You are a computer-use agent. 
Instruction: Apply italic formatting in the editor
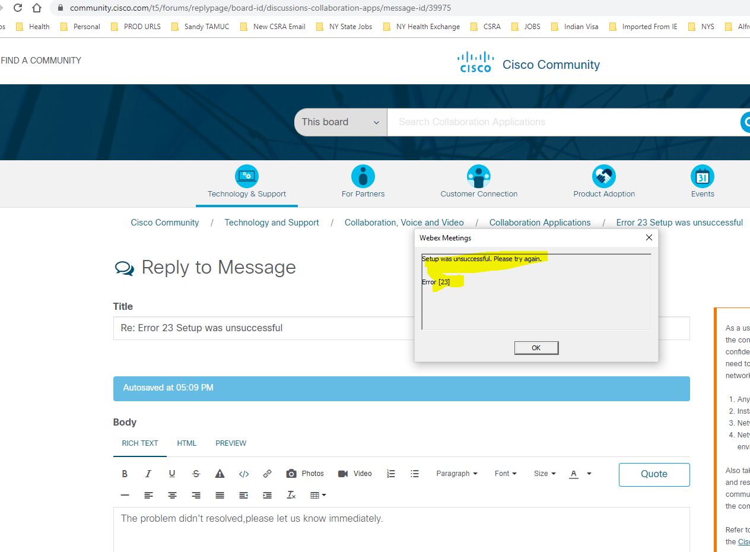[x=148, y=473]
